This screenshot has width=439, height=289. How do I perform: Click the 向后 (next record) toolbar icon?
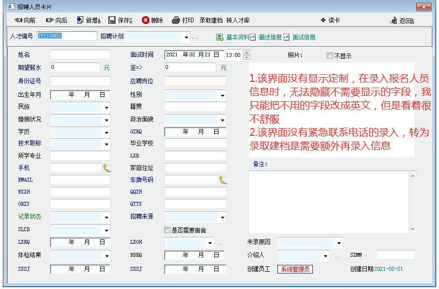[x=50, y=20]
